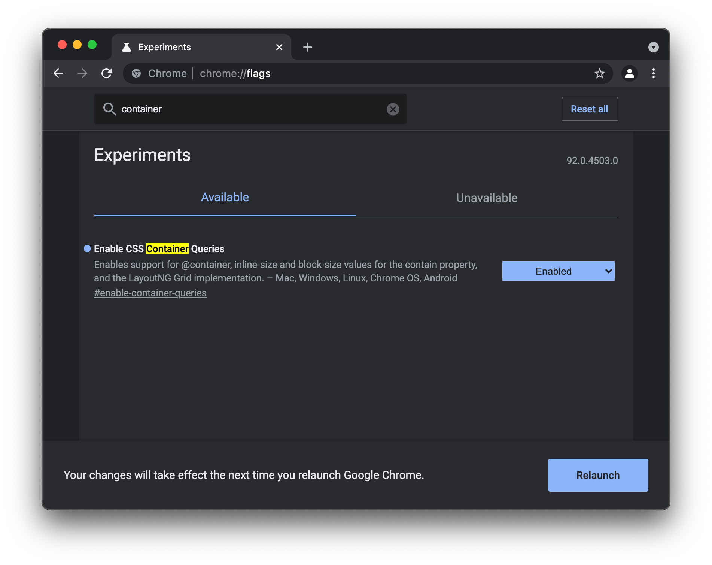Click the tab search dropdown arrow
Screen dimensions: 712x565
[x=654, y=47]
